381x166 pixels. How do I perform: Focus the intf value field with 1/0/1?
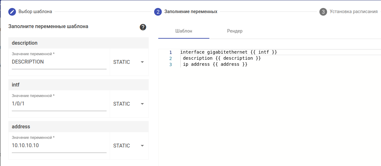tap(59, 104)
